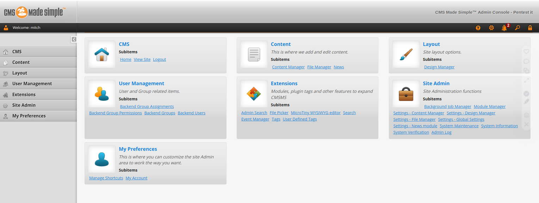Follow the View Site link
Viewport: 539px width, 203px height.
pyautogui.click(x=142, y=59)
